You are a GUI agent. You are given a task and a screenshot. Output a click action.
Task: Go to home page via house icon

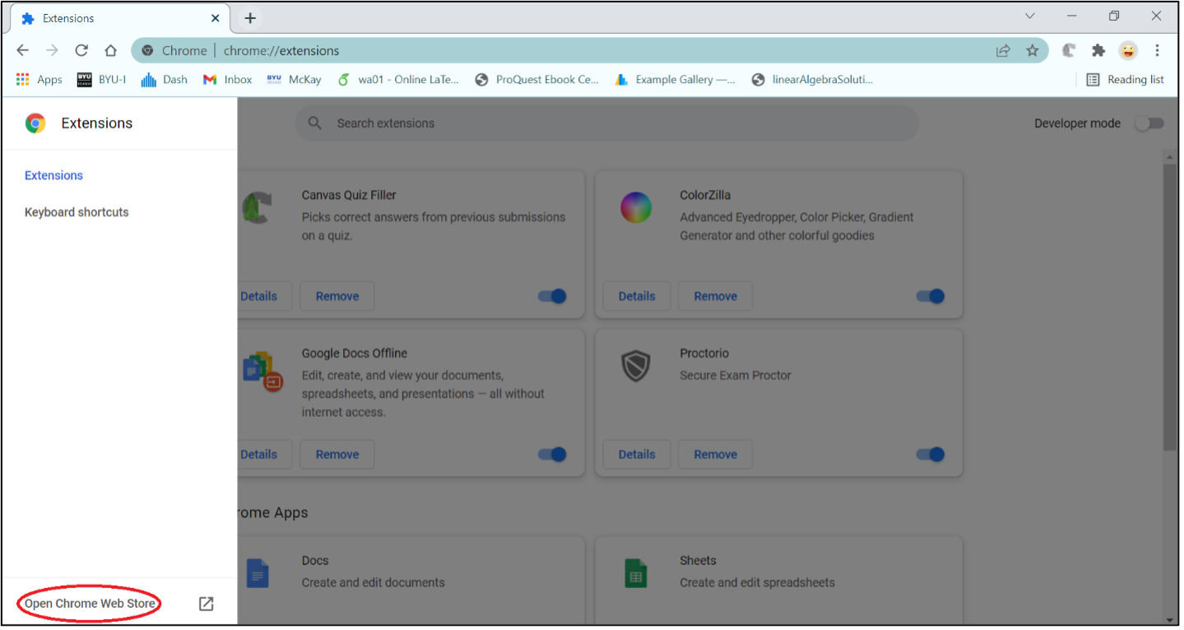click(110, 50)
